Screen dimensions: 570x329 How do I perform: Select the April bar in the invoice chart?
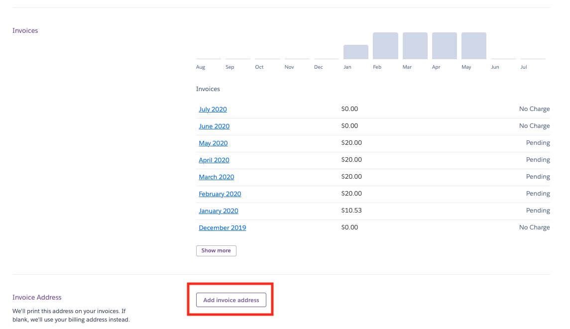[444, 46]
